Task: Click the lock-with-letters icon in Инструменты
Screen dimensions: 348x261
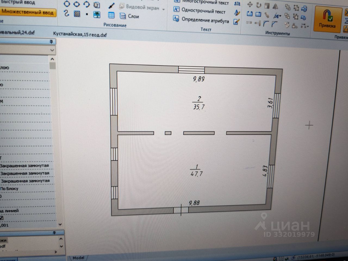Action: tap(295, 26)
